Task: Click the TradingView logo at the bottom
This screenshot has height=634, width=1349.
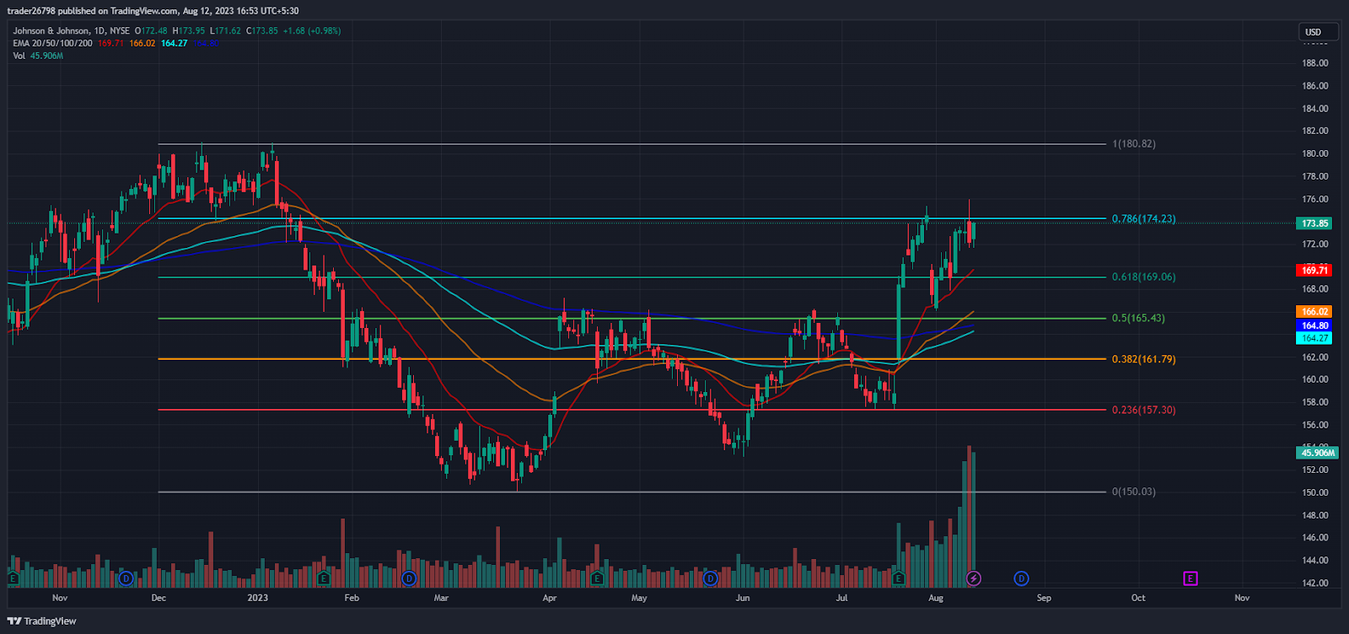Action: [42, 621]
